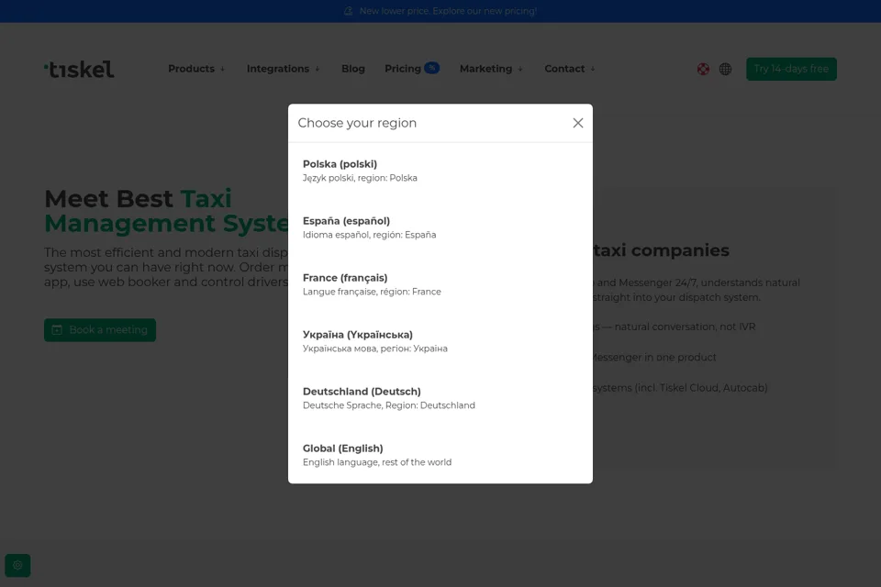Close the Choose your region dialog

click(577, 123)
